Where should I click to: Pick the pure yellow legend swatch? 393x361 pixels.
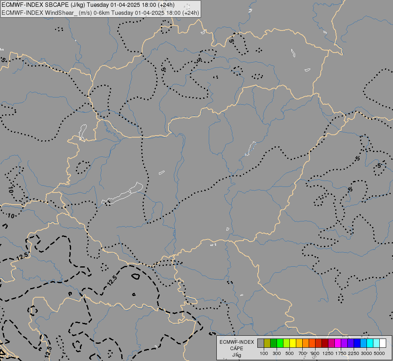pos(293,343)
